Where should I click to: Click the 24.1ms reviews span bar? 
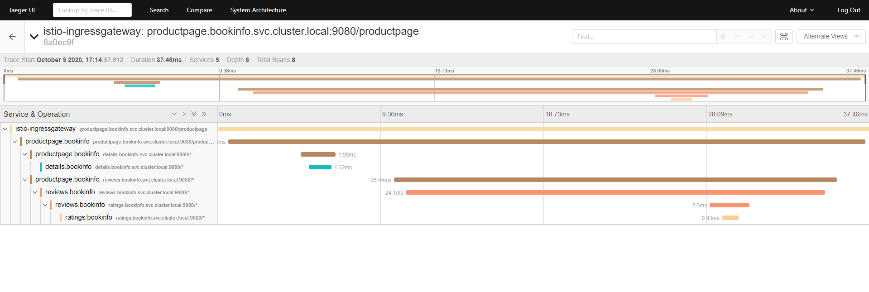615,192
